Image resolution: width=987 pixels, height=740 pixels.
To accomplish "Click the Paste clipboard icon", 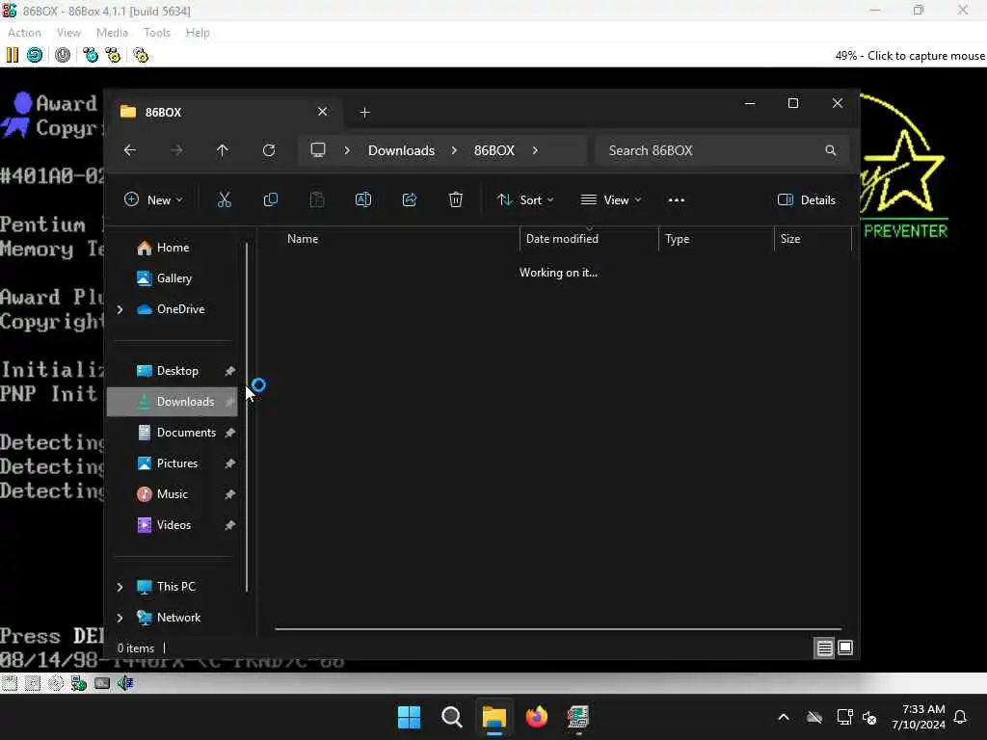I will [316, 200].
